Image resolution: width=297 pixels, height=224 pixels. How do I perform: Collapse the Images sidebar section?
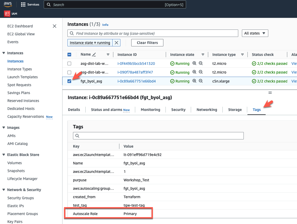click(4, 128)
